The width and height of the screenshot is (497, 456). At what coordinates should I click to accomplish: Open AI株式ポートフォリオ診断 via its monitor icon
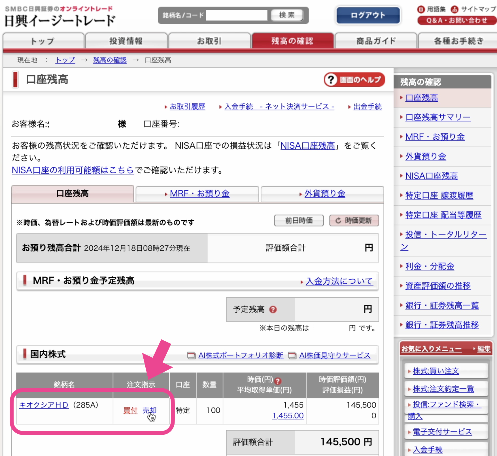191,355
